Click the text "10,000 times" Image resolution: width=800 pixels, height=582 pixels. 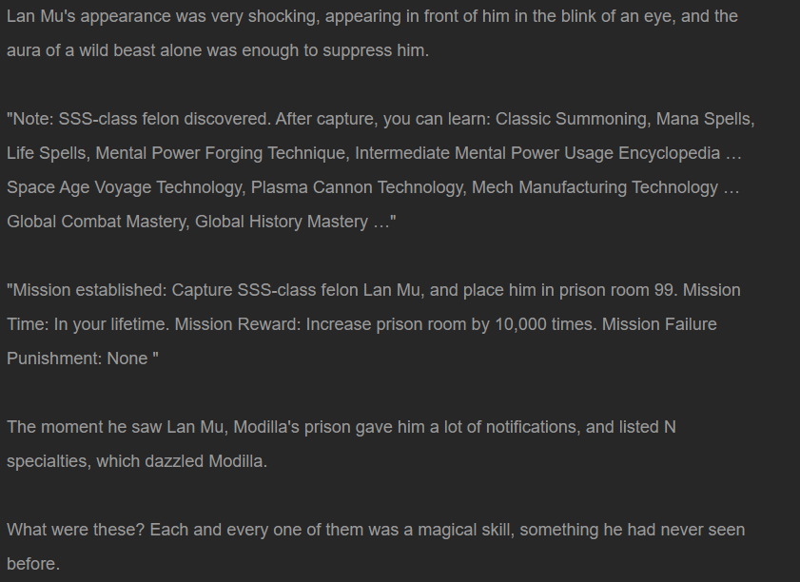point(543,324)
